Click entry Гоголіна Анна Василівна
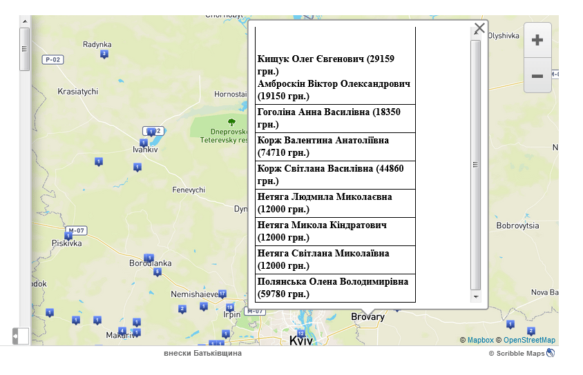 click(335, 118)
